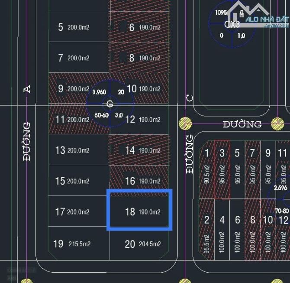Select the blue-highlighted lot 18 rectangle
The width and height of the screenshot is (290, 283).
pyautogui.click(x=139, y=209)
